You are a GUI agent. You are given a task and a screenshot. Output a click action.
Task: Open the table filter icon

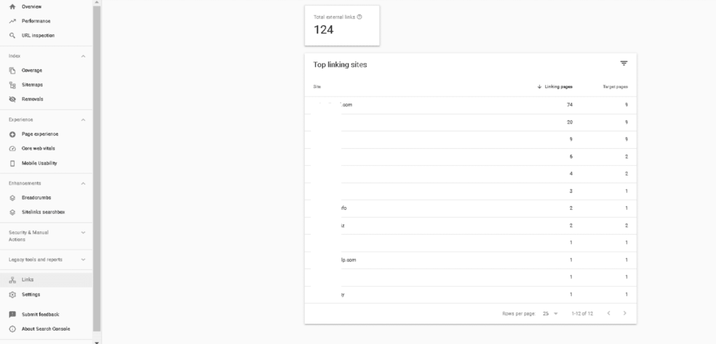(x=624, y=64)
